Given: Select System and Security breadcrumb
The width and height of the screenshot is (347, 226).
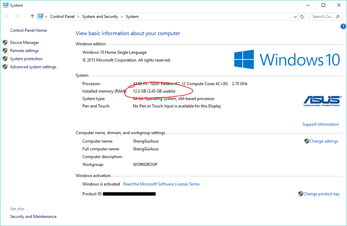Looking at the screenshot, I should pos(100,16).
